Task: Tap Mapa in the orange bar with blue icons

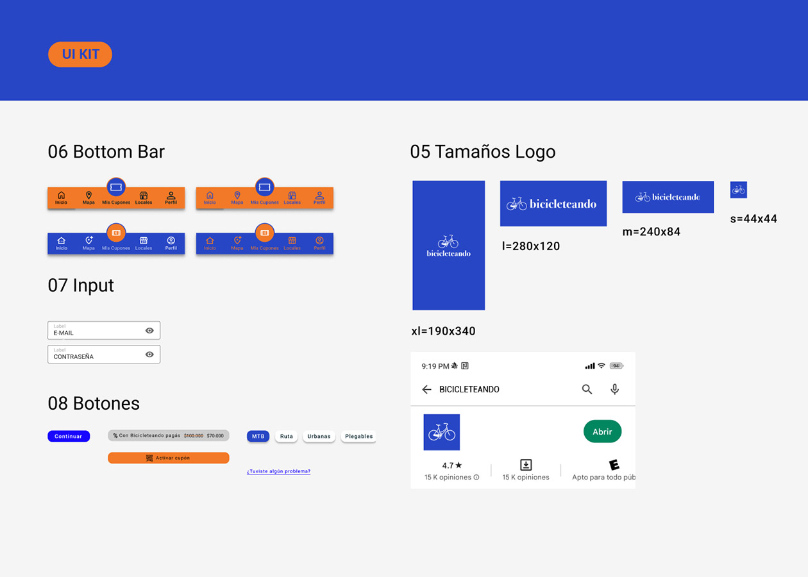Action: [x=237, y=197]
